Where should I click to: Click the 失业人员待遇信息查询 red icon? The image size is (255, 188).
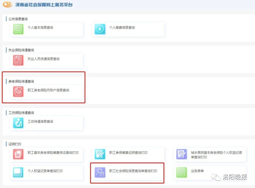point(18,60)
